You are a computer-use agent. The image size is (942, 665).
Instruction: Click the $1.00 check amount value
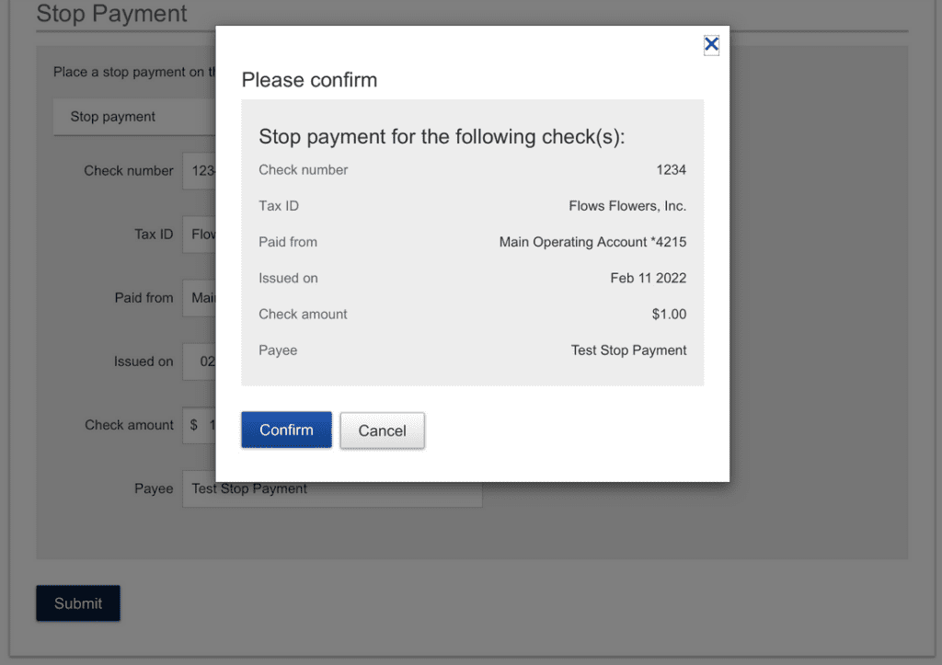point(670,315)
